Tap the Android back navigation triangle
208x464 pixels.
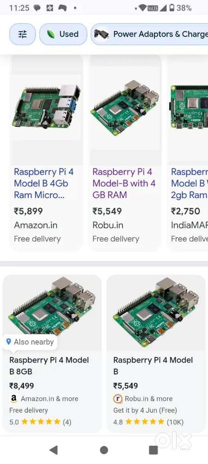(53, 450)
